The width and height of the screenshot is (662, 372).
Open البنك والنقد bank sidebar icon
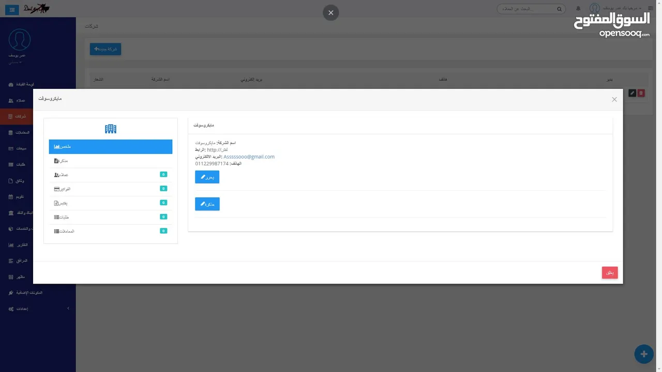click(x=11, y=213)
